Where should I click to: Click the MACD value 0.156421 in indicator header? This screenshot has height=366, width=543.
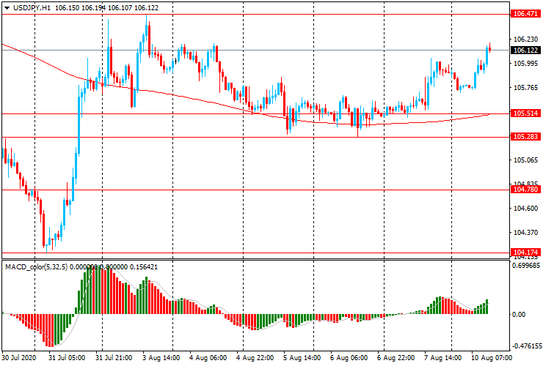click(143, 267)
